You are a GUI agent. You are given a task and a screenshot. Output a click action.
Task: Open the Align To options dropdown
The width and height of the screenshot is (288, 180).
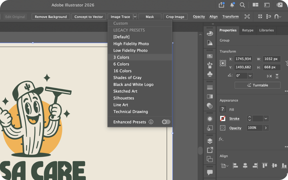coord(224,166)
